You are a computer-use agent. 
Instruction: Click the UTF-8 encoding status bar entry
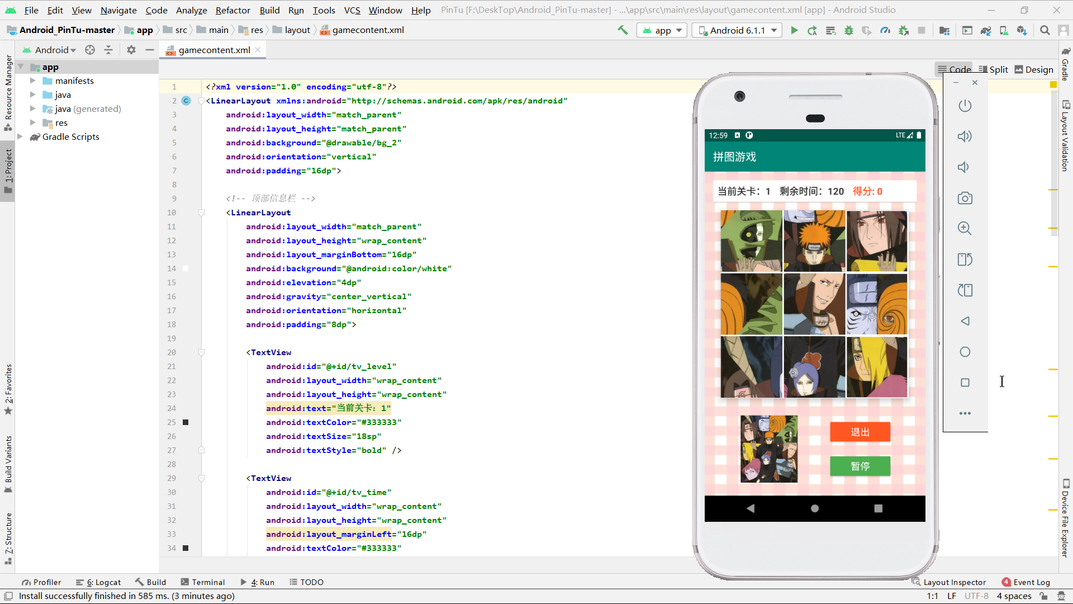[976, 596]
